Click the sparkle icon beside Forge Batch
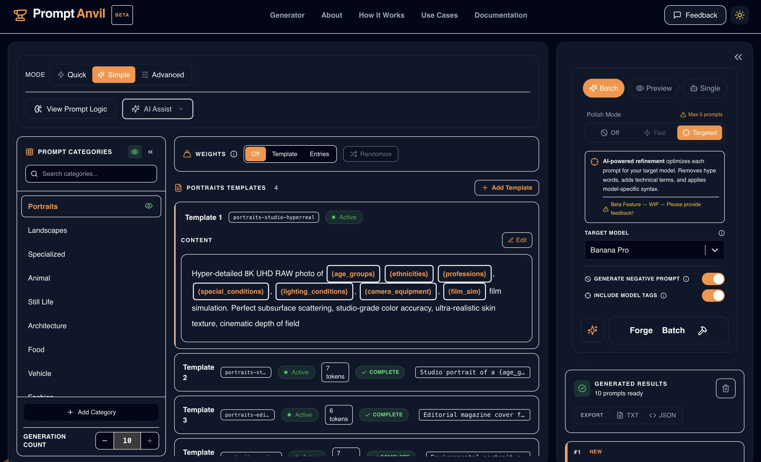Image resolution: width=761 pixels, height=462 pixels. point(592,331)
